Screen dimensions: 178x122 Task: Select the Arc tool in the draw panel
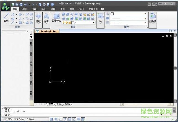pos(13,23)
